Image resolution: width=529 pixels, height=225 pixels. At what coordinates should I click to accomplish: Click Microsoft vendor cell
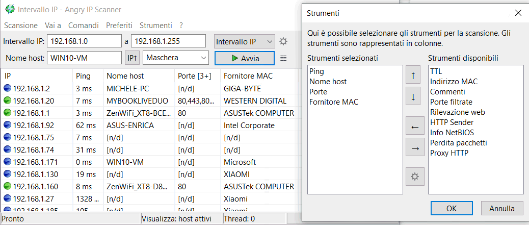pos(240,162)
